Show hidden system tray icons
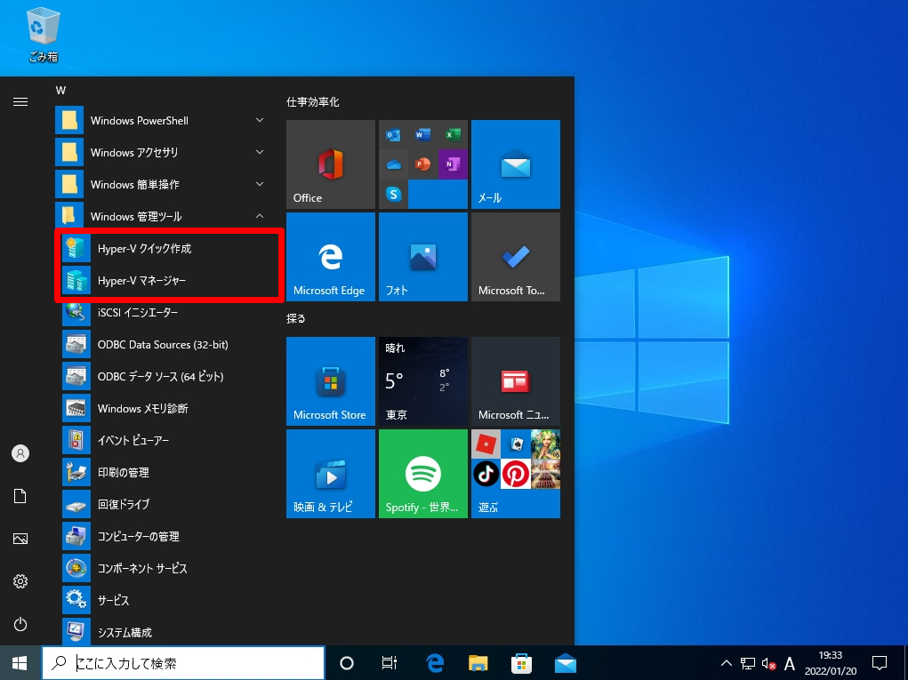The width and height of the screenshot is (908, 680). (727, 663)
